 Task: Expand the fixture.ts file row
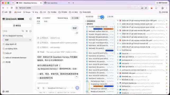click(118, 54)
